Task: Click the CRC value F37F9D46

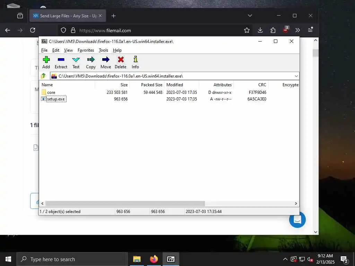Action: pyautogui.click(x=258, y=92)
